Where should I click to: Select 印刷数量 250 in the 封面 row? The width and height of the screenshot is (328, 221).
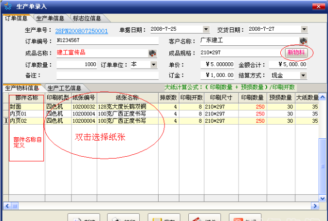pyautogui.click(x=253, y=107)
